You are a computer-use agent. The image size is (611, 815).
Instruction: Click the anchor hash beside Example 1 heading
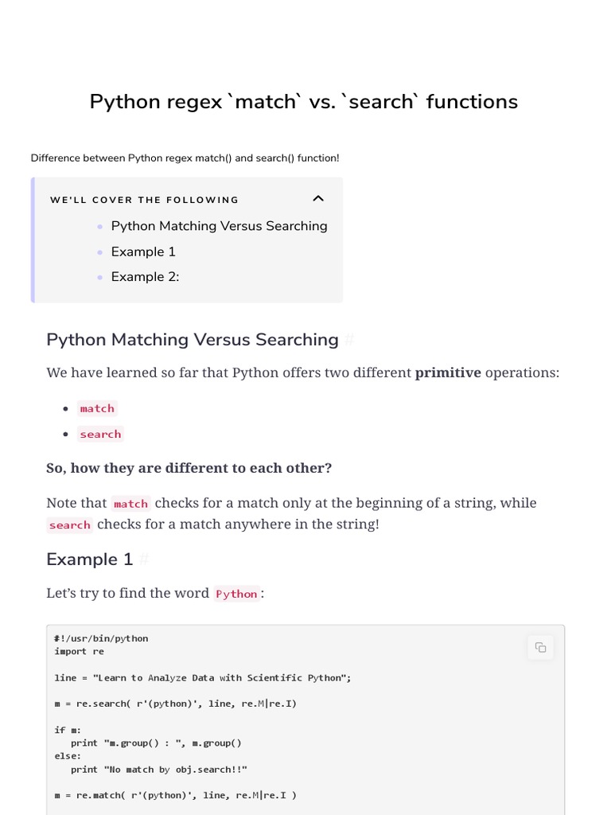144,560
